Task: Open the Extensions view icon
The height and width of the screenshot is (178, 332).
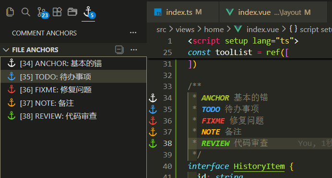Action: 57,12
